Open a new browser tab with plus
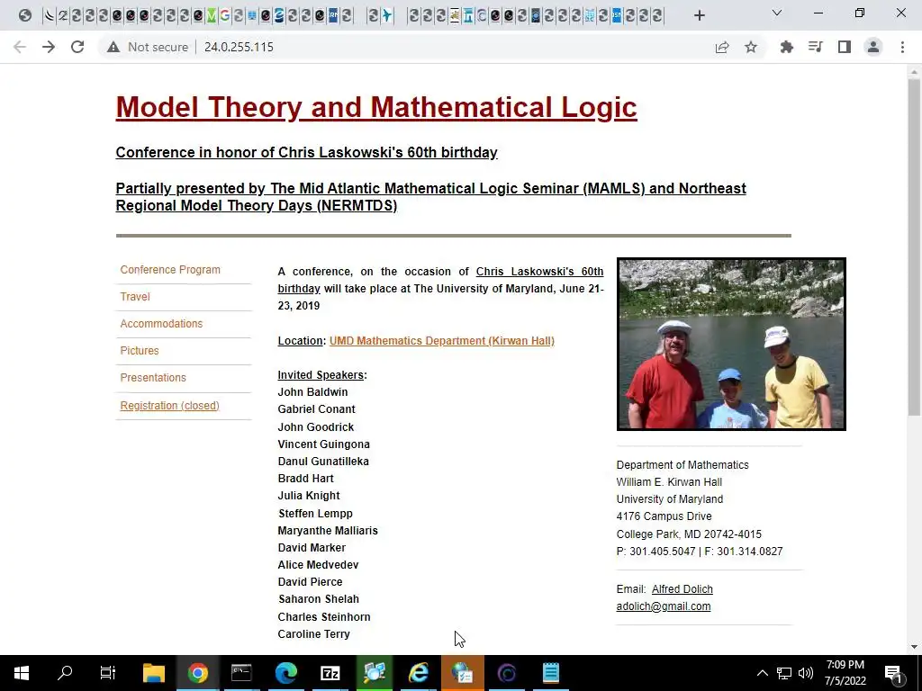 [699, 15]
